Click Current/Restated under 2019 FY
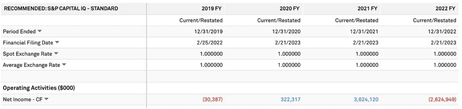 coord(201,20)
